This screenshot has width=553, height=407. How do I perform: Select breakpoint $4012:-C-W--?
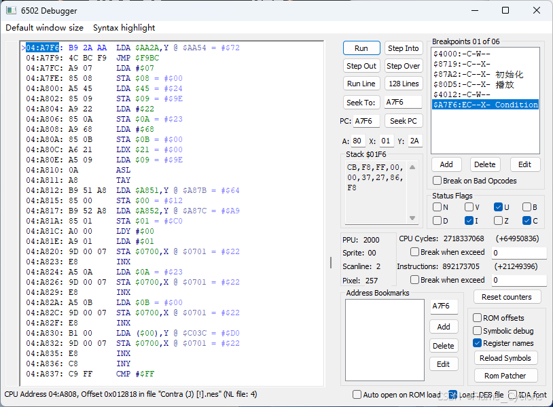point(485,94)
